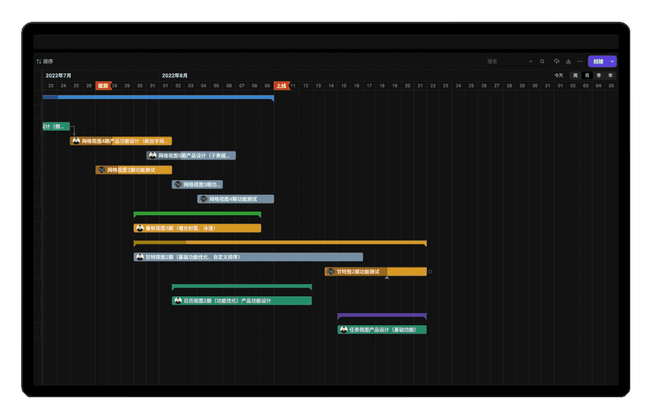Click the search magnifier icon
The image size is (652, 419).
click(542, 62)
